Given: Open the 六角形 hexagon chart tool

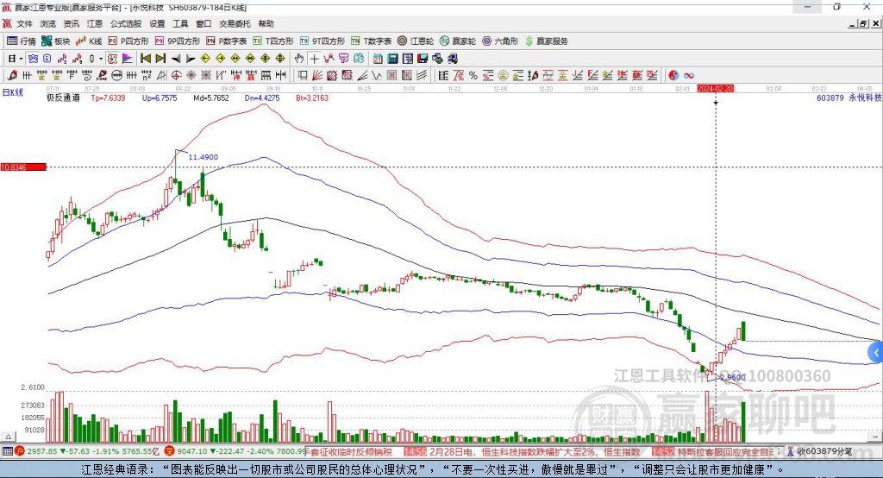Looking at the screenshot, I should point(500,41).
